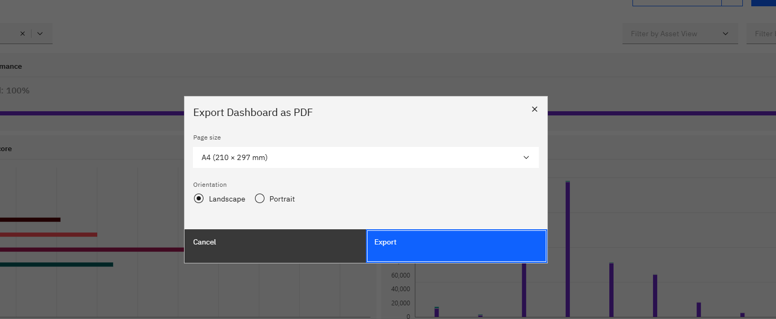Click the Export button
Image resolution: width=776 pixels, height=319 pixels.
click(x=456, y=246)
